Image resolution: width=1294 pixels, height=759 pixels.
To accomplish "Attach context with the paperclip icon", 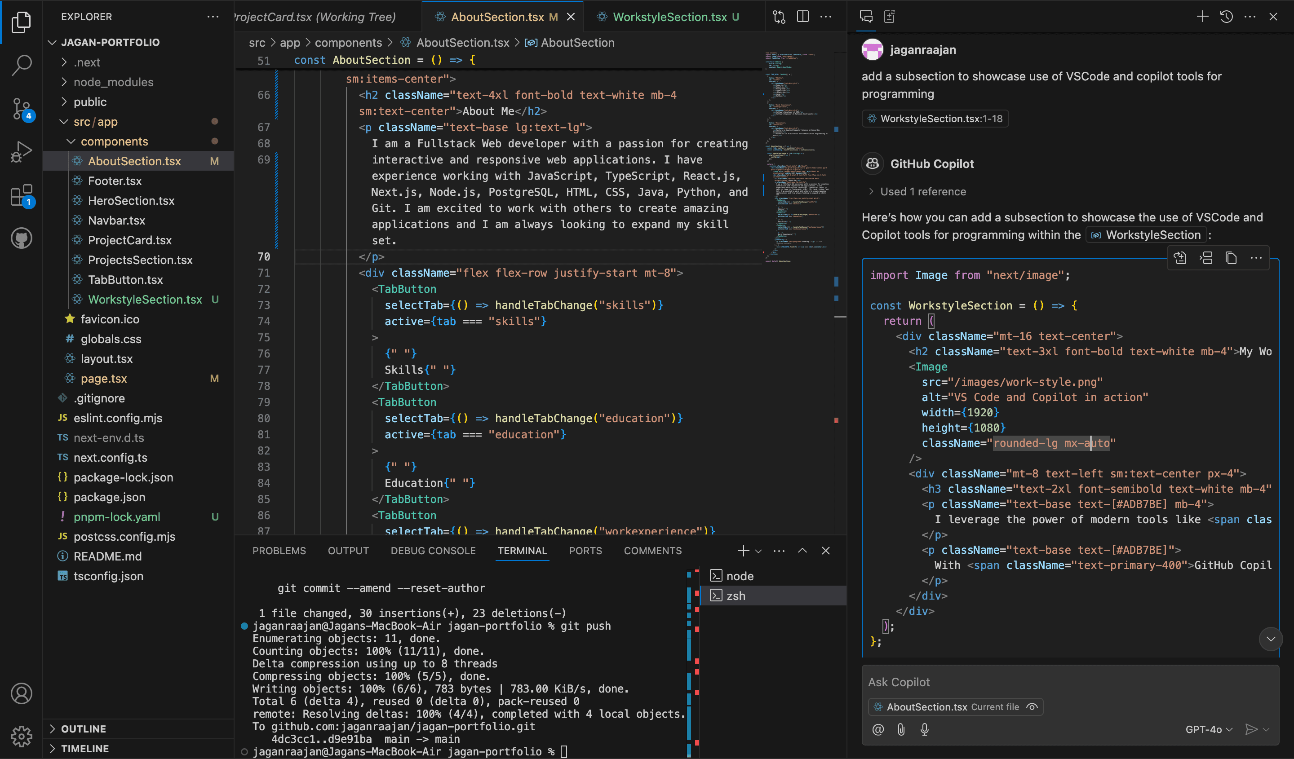I will click(901, 729).
